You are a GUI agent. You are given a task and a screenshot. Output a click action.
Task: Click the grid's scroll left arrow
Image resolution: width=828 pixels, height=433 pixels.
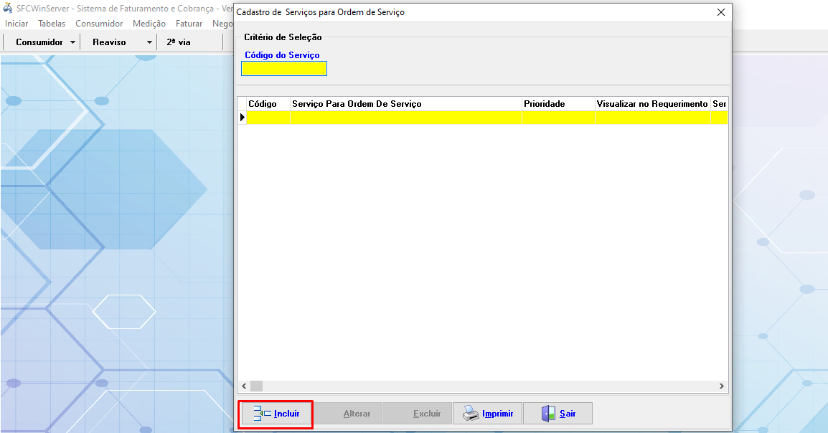click(243, 386)
